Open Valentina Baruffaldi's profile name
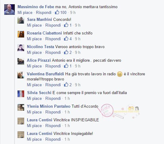164x144 pixels. (x=45, y=74)
